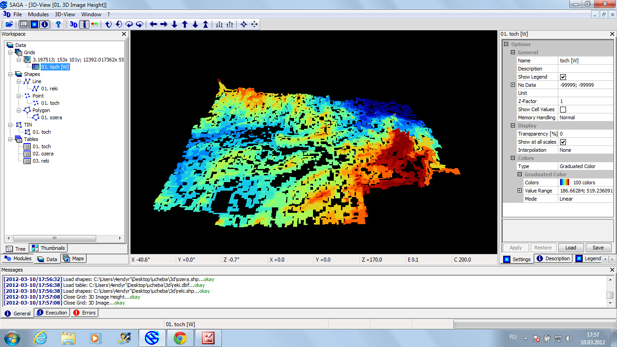This screenshot has width=617, height=347.
Task: Uncheck Show at all scales checkbox
Action: pyautogui.click(x=563, y=142)
